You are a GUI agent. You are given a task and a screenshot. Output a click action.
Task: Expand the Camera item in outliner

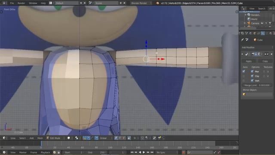point(244,23)
